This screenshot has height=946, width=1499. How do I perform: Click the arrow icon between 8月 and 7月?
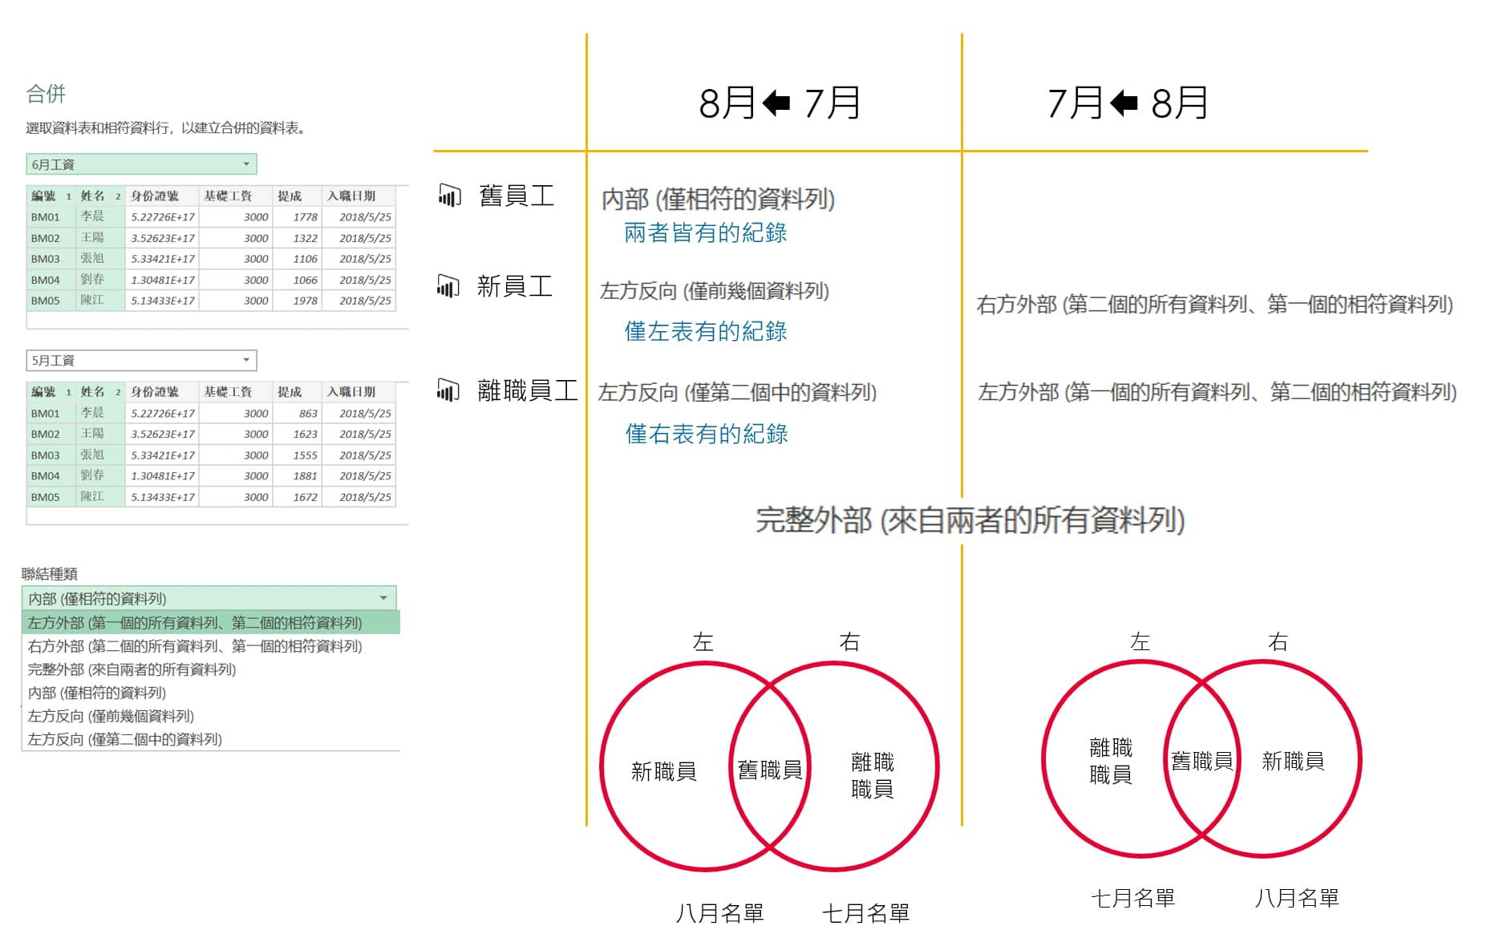776,103
